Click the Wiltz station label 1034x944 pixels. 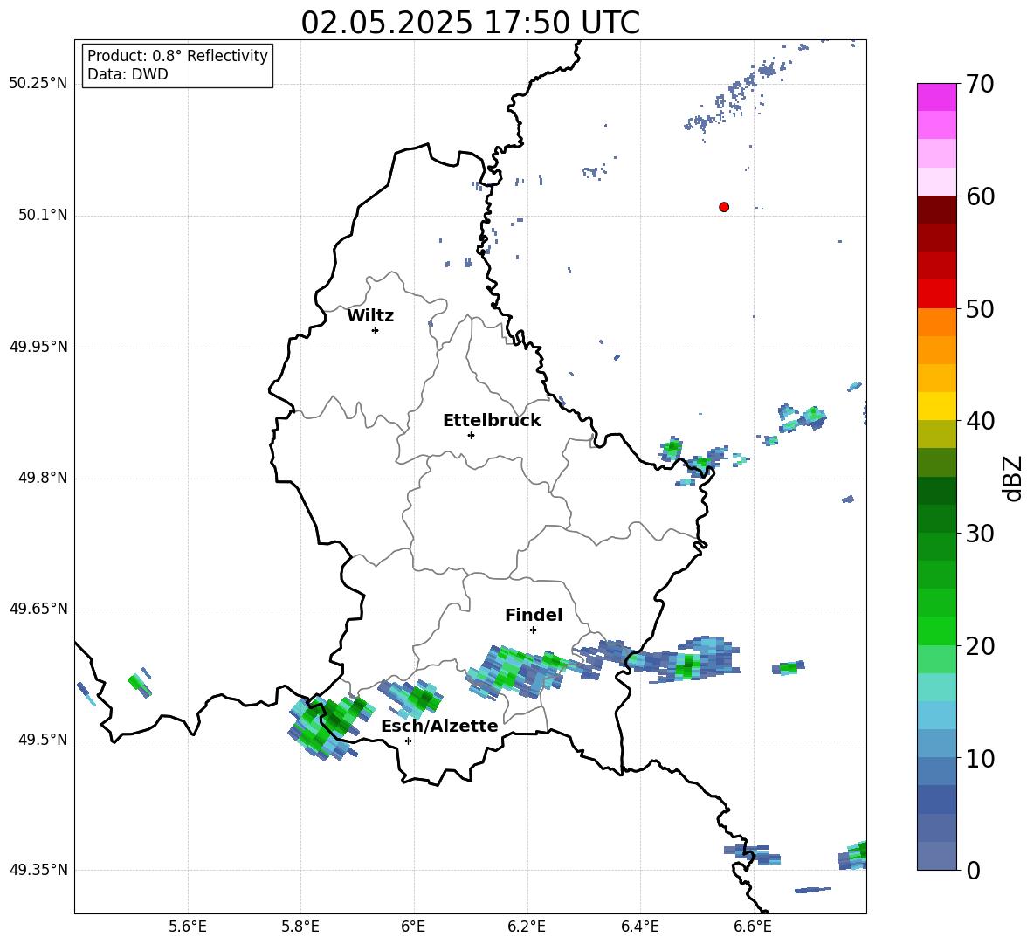[370, 316]
